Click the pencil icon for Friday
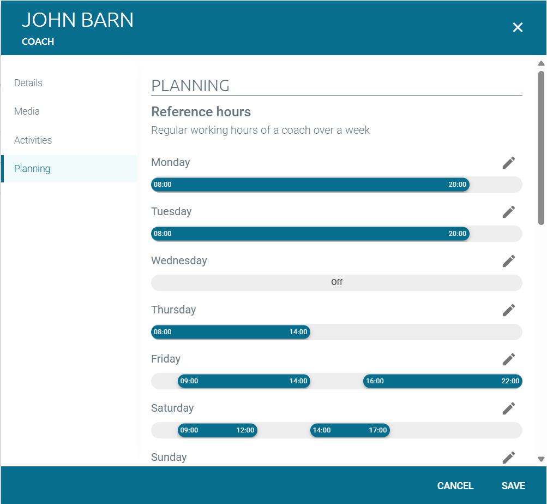 tap(508, 359)
